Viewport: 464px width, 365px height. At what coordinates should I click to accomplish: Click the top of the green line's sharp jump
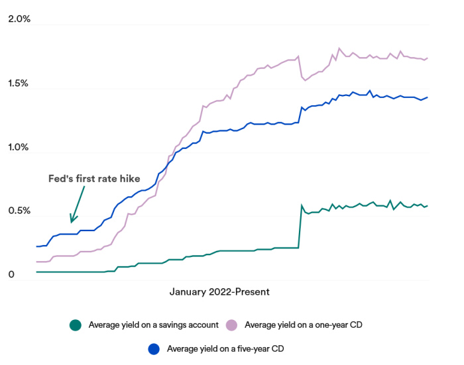tap(302, 206)
